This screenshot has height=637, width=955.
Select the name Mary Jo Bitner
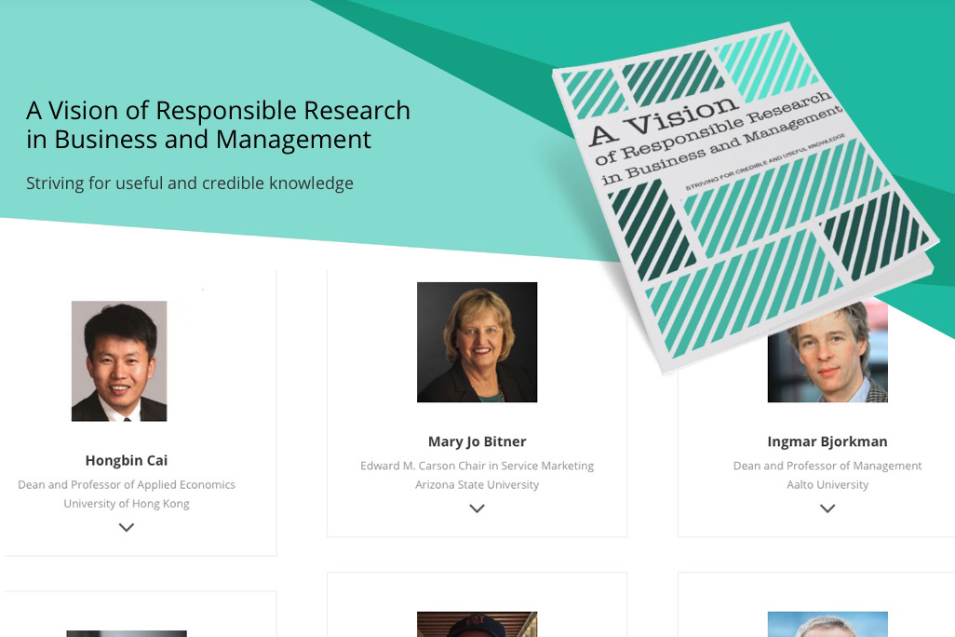click(x=477, y=441)
